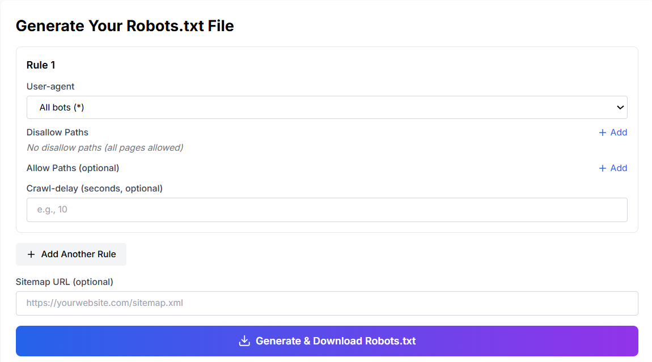652x362 pixels.
Task: Expand the All bots (*) dropdown
Action: [327, 107]
